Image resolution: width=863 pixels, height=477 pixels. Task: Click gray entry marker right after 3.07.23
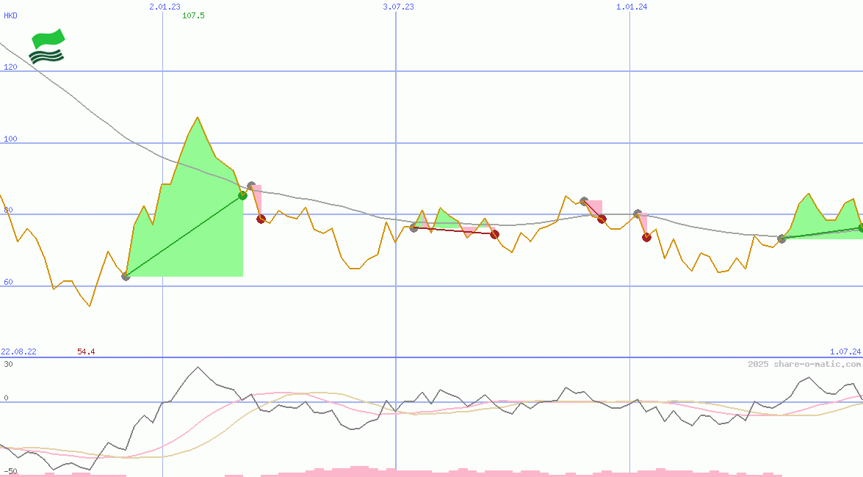pyautogui.click(x=414, y=227)
